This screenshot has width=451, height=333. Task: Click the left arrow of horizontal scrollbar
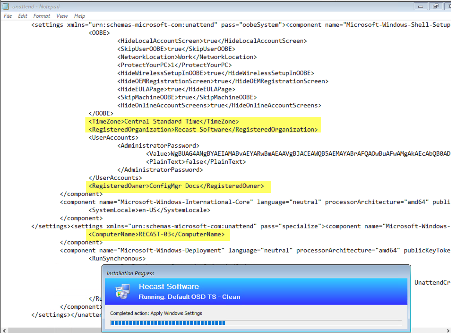point(4,330)
